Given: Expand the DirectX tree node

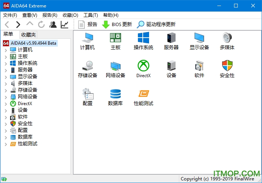Looking at the screenshot, I should point(6,104).
